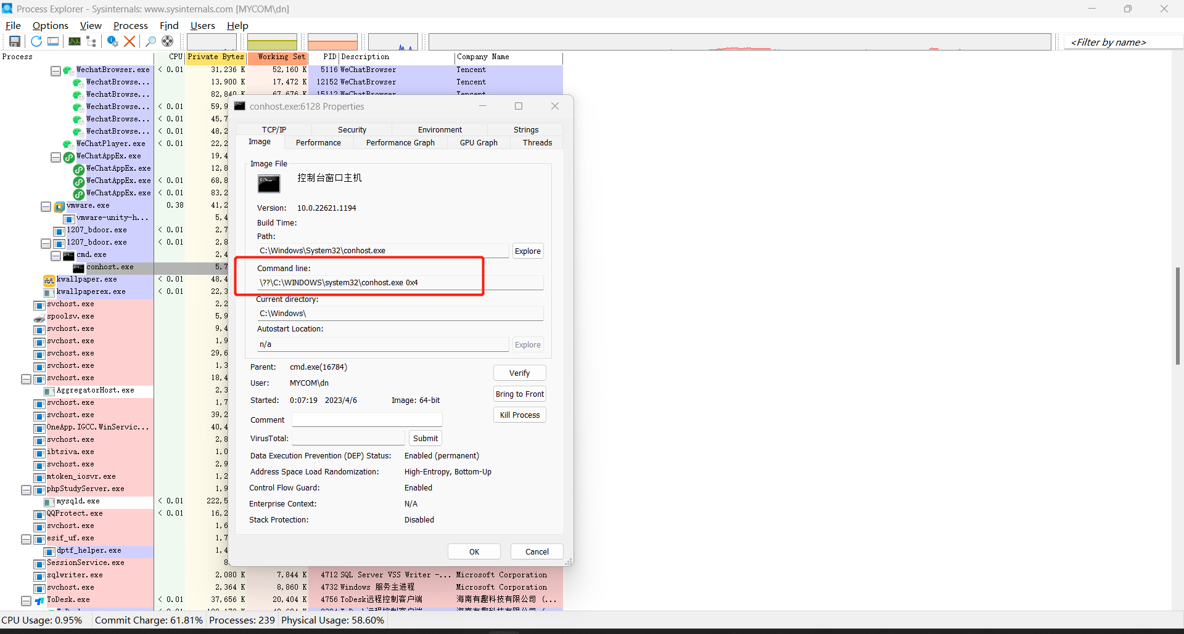This screenshot has width=1184, height=634.
Task: Click the Refresh Now toolbar icon
Action: 36,41
